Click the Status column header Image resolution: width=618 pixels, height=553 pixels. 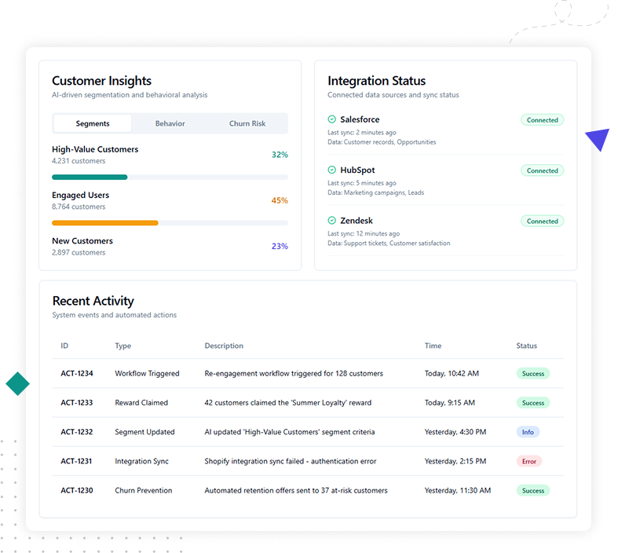click(526, 346)
